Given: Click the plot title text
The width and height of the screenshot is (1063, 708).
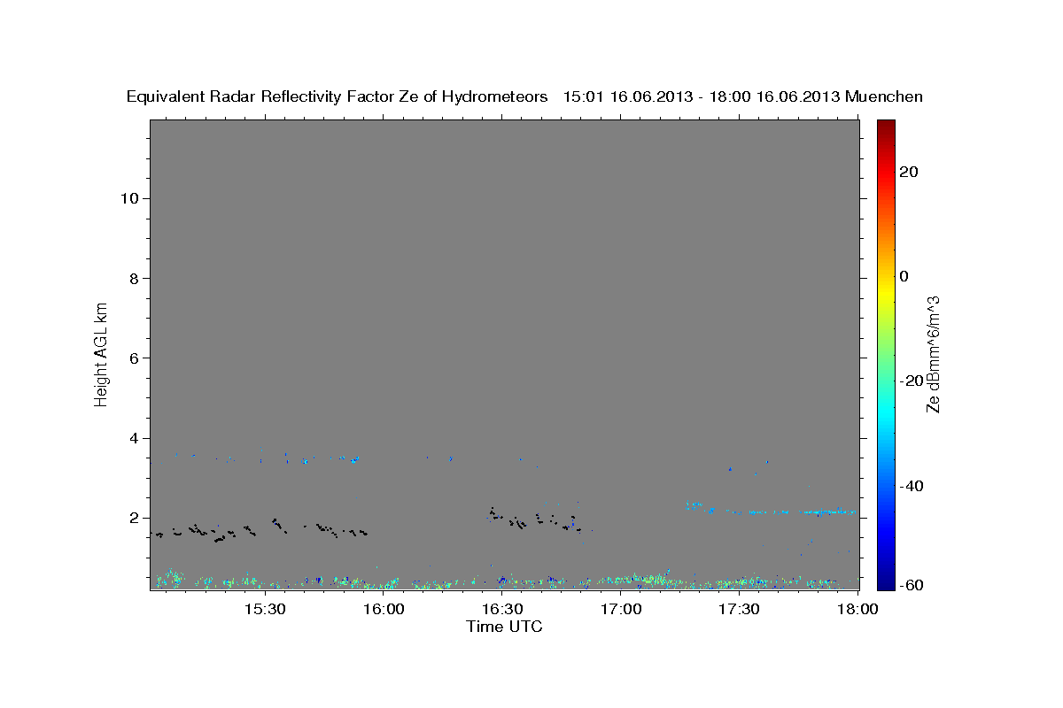Looking at the screenshot, I should [525, 96].
